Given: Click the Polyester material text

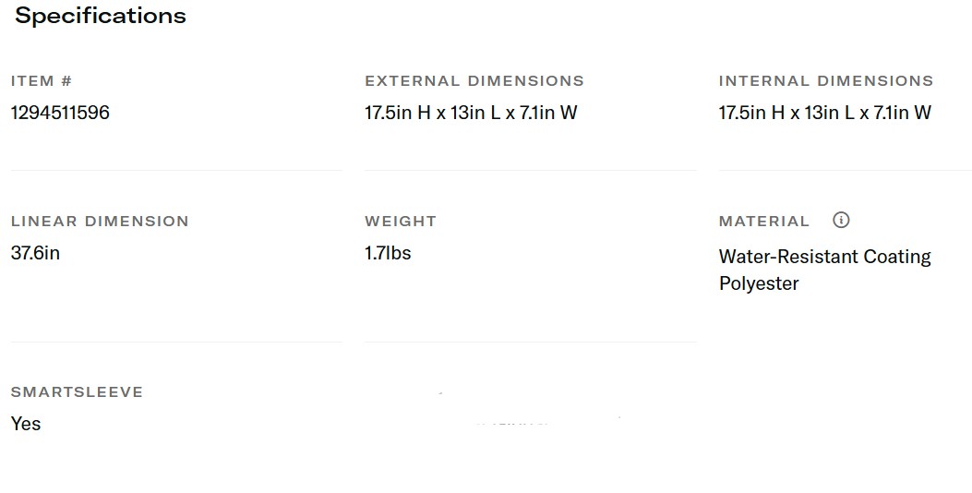Looking at the screenshot, I should [759, 283].
